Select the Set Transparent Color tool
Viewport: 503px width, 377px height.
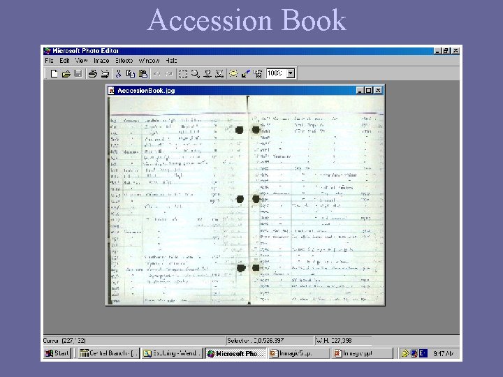coord(245,74)
